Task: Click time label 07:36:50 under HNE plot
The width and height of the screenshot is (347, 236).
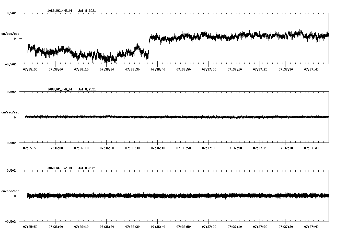Action: coord(183,69)
